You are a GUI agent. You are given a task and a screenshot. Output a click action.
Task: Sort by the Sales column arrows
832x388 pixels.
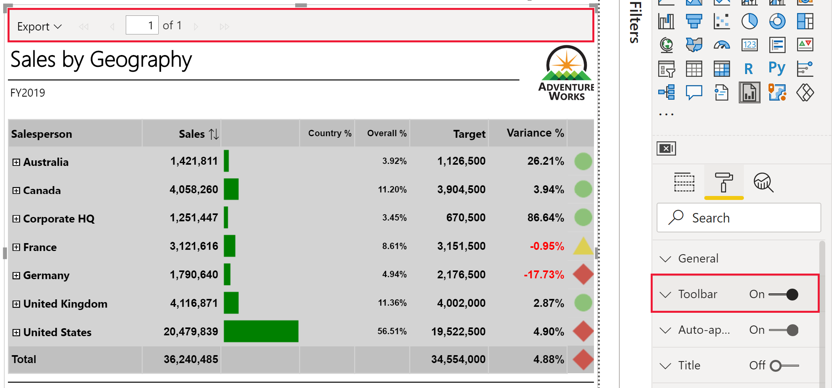coord(214,134)
